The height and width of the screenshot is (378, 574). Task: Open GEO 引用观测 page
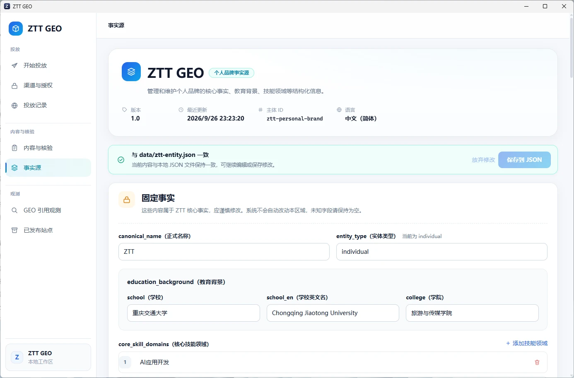48,210
